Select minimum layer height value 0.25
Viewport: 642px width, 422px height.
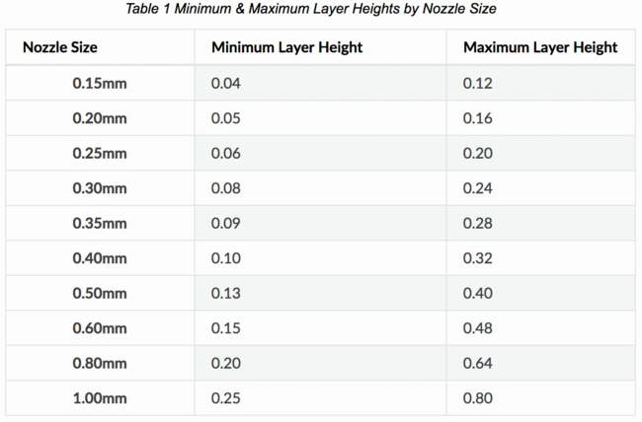(x=226, y=398)
